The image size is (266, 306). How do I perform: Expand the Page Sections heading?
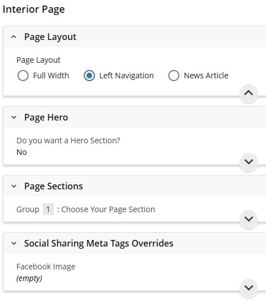click(x=53, y=186)
